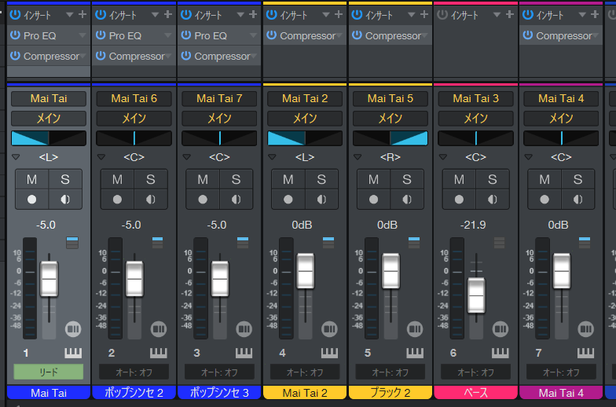This screenshot has width=616, height=407.
Task: Open Mai Tai 4 instrument input selector
Action: 561,99
